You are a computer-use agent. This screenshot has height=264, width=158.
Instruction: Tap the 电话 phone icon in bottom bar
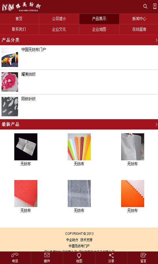[x=15, y=255]
